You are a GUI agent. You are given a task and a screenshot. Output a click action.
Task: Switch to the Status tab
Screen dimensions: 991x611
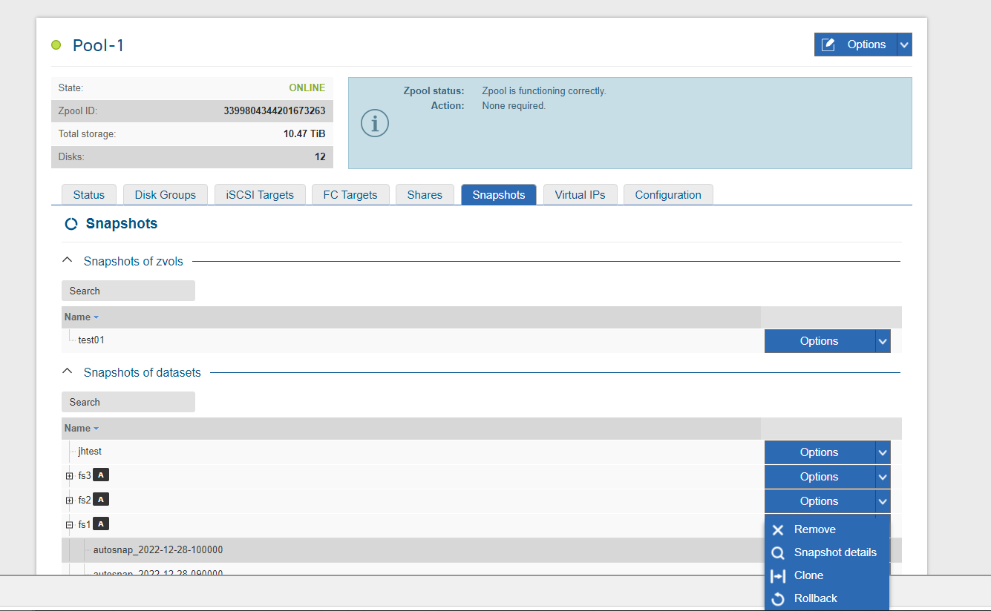tap(89, 195)
